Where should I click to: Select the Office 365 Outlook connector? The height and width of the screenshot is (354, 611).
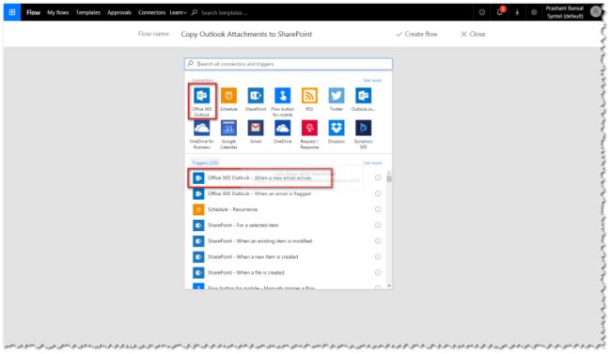pyautogui.click(x=202, y=100)
